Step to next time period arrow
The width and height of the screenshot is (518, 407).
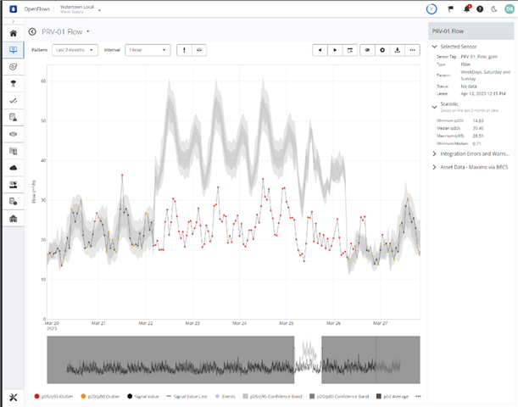335,50
